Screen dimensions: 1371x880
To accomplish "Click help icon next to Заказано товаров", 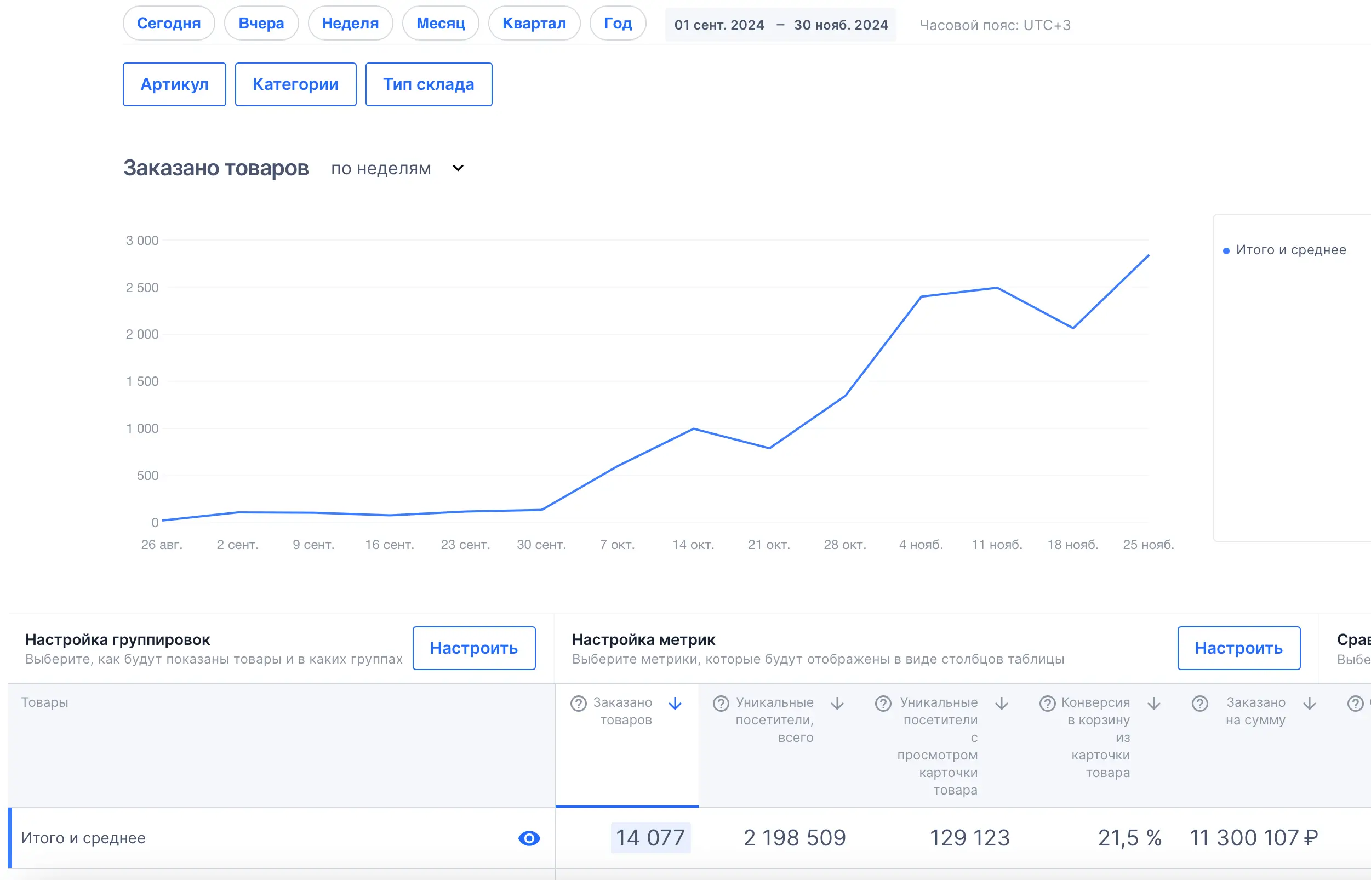I will pos(578,704).
